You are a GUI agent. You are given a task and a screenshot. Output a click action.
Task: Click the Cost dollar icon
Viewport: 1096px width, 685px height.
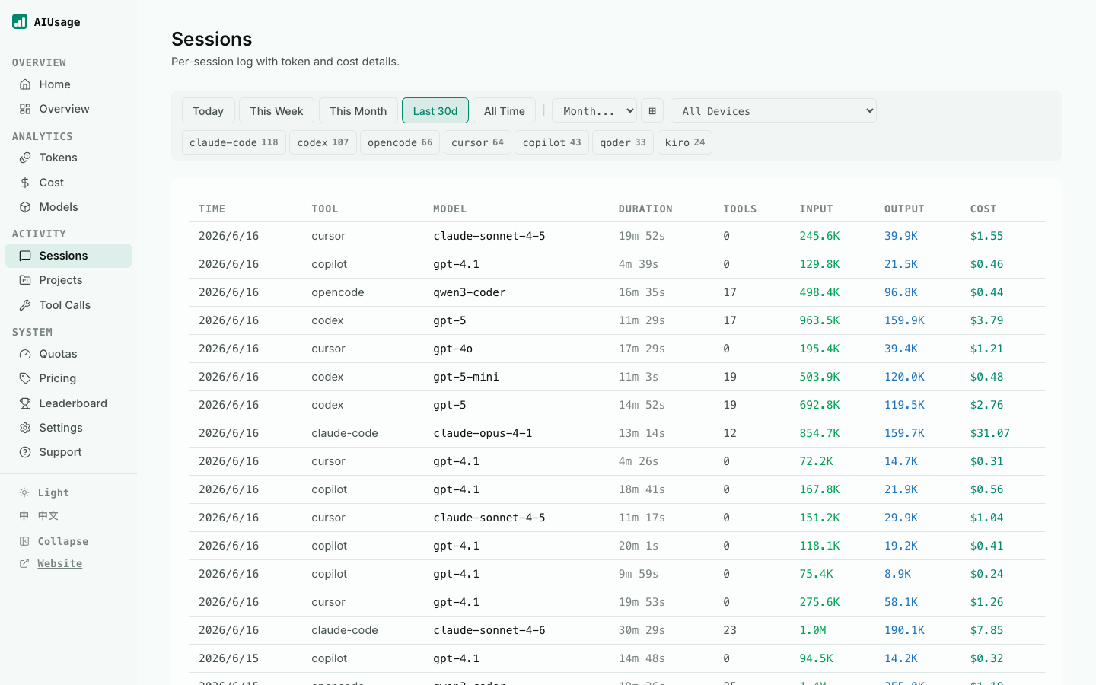click(x=25, y=183)
